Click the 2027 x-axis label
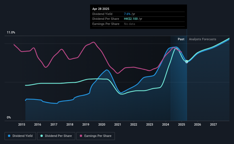The width and height of the screenshot is (234, 144). 213,124
